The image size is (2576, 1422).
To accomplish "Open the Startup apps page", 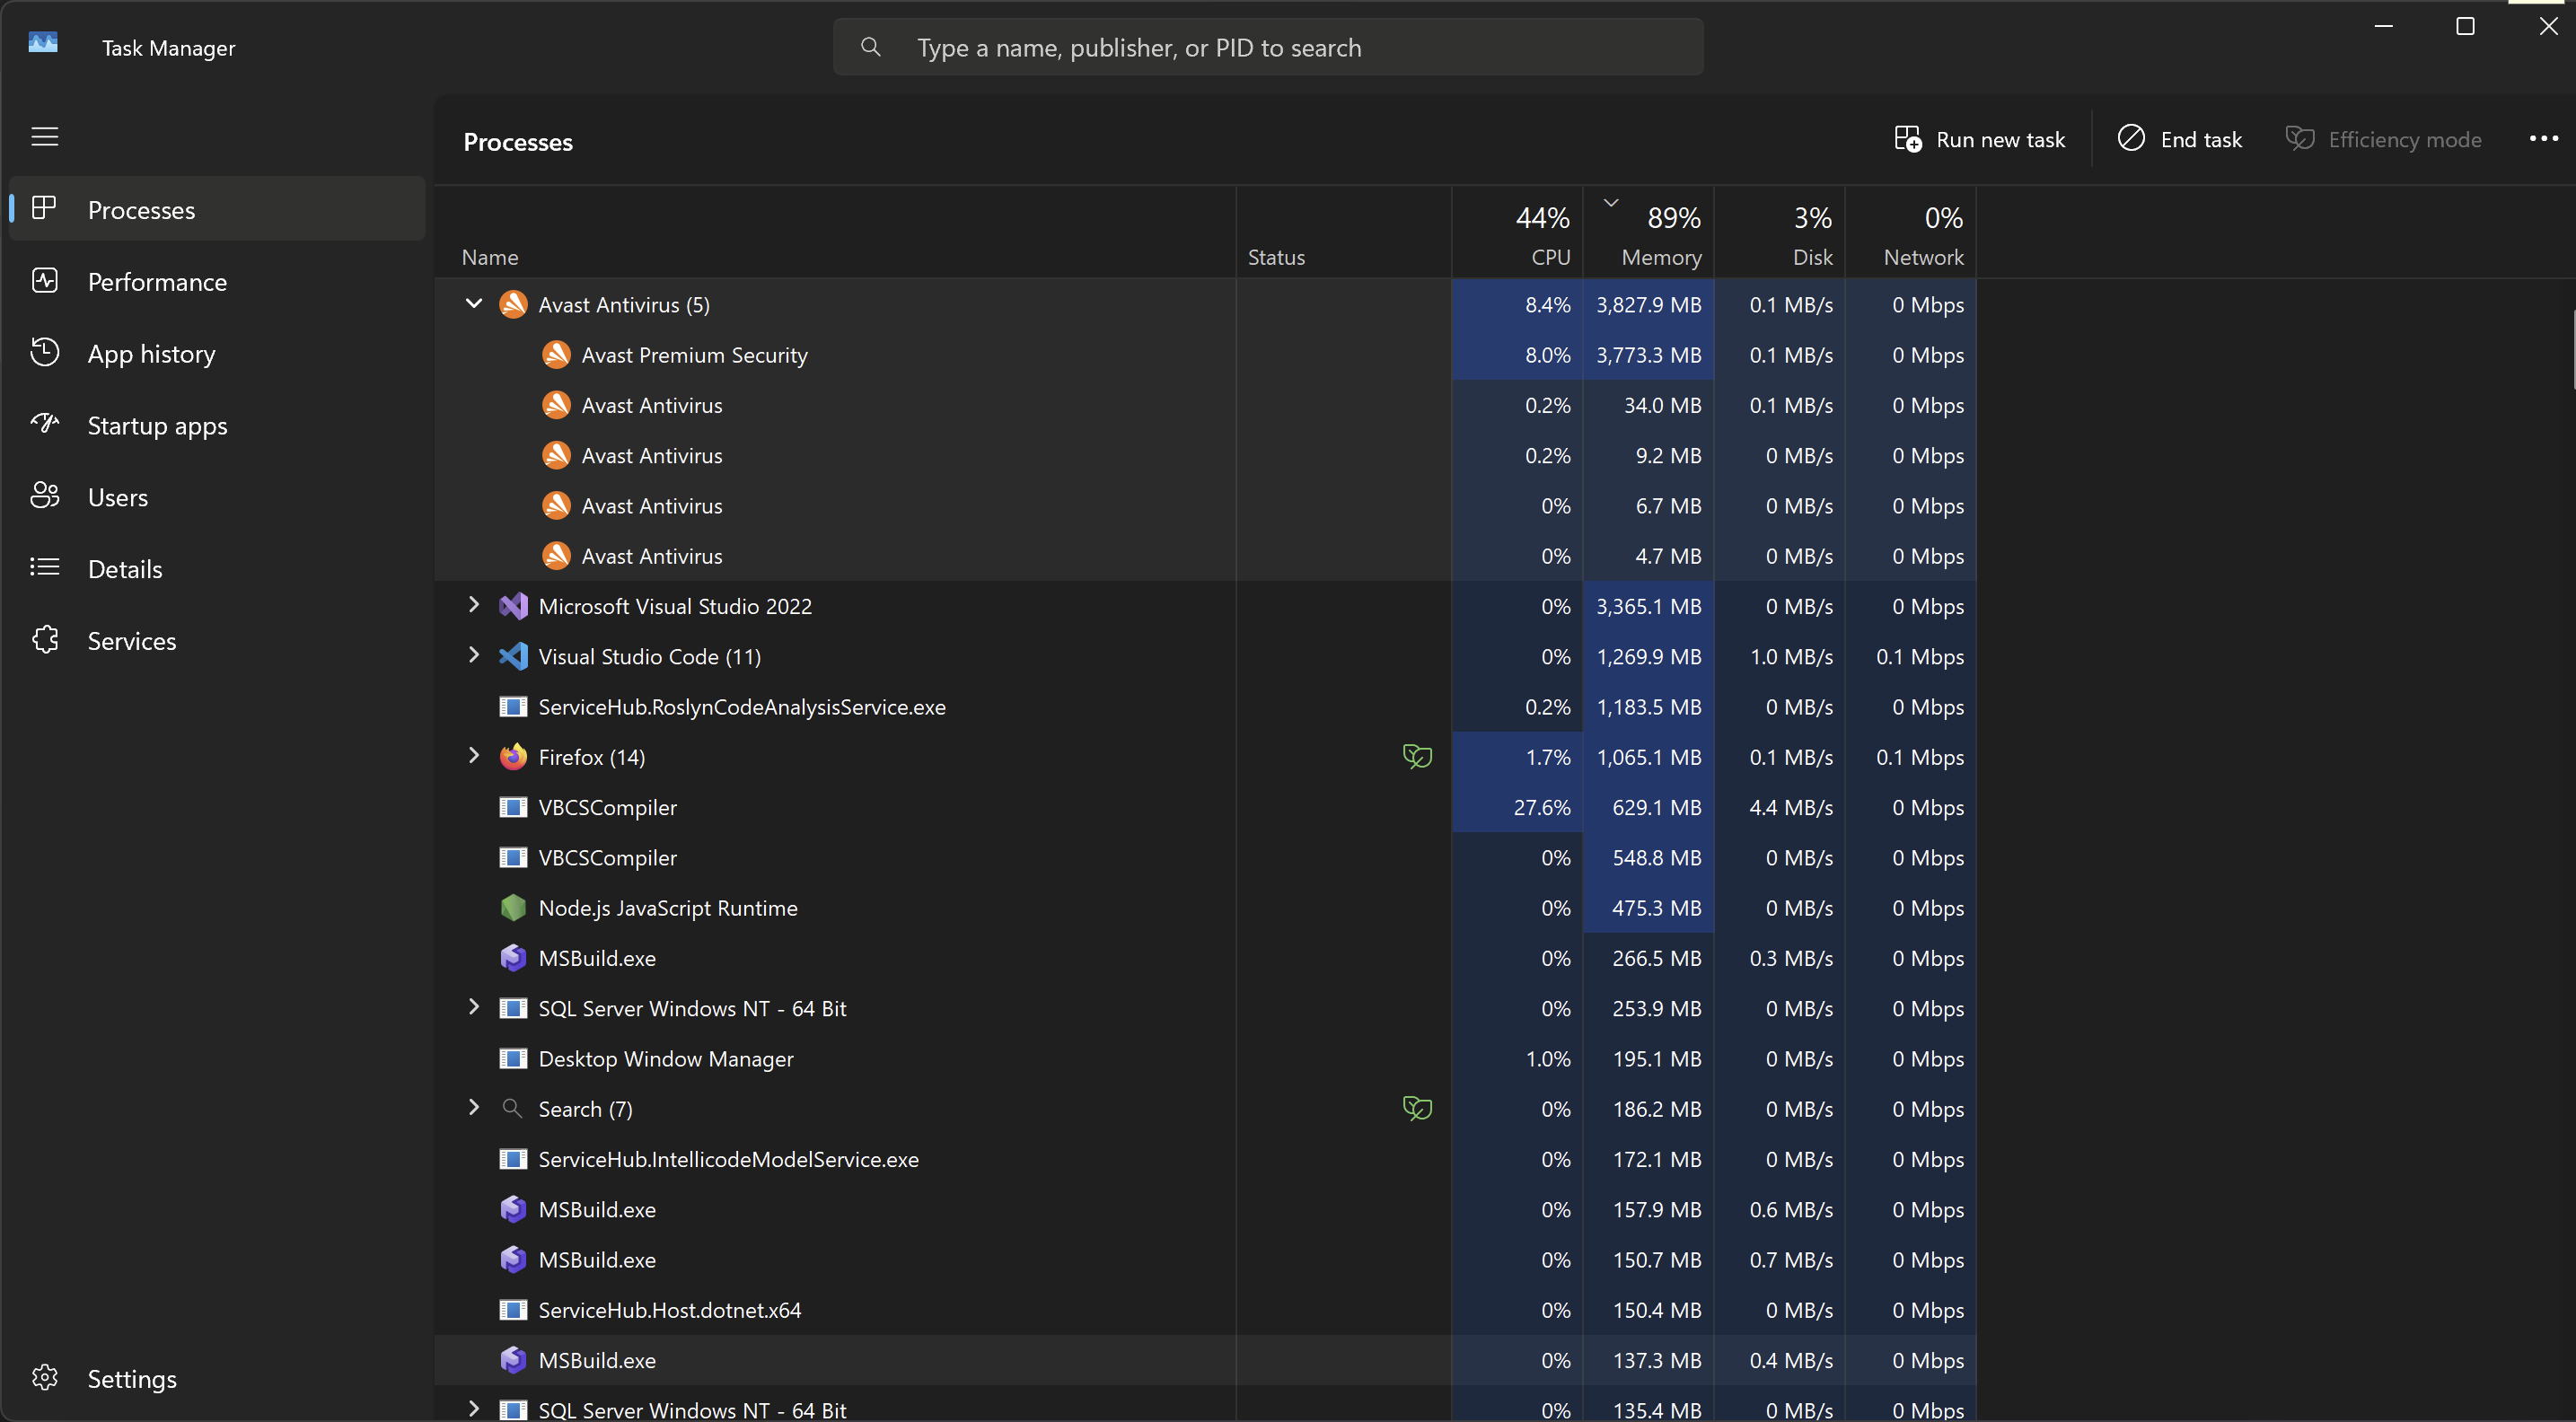I will click(x=217, y=425).
